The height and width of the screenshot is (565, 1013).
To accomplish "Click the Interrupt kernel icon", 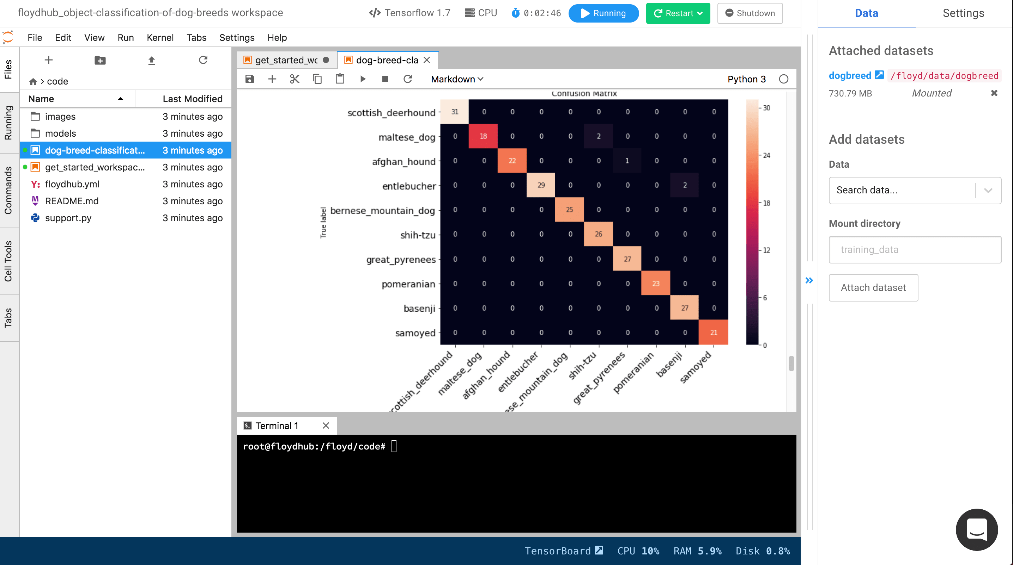I will (385, 79).
